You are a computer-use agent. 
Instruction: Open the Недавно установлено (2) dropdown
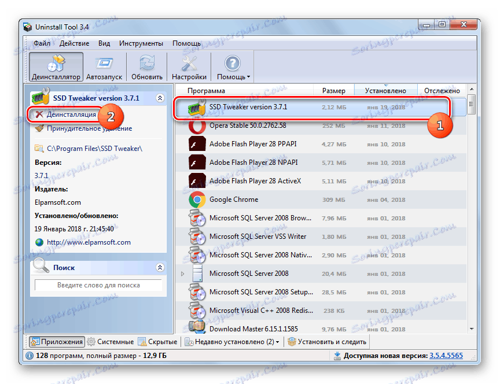point(233,342)
